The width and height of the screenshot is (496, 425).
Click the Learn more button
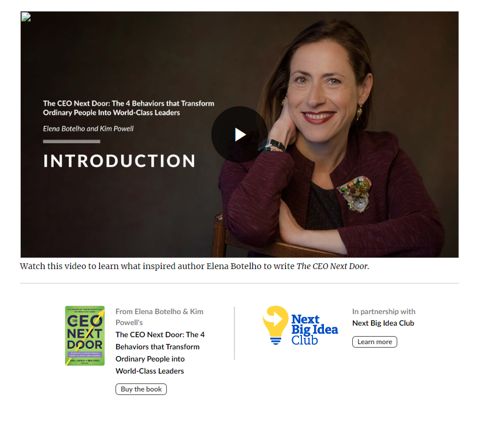point(375,342)
